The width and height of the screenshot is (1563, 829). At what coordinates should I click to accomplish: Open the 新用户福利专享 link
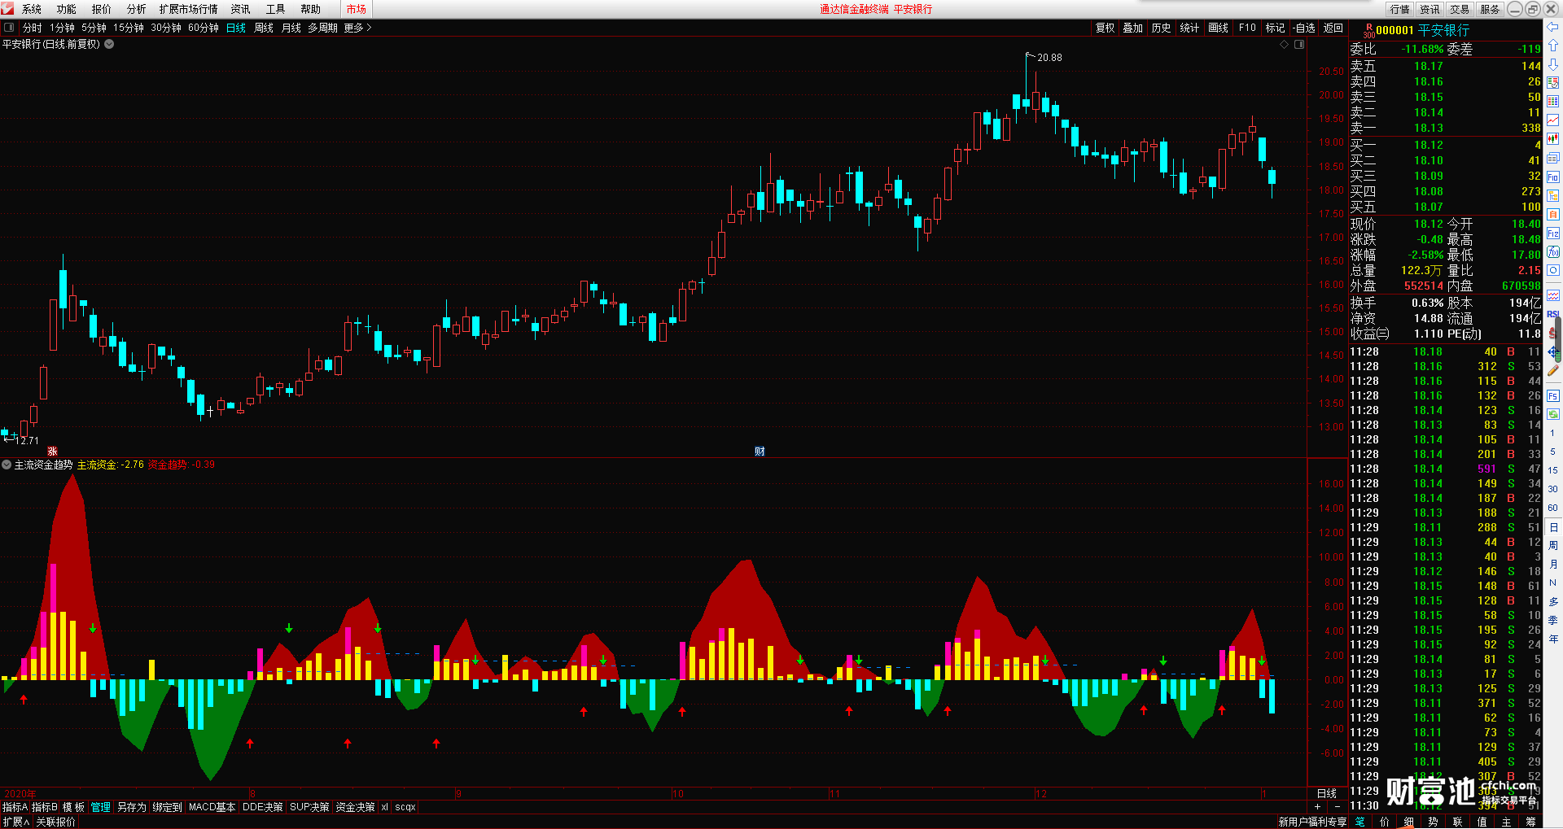pyautogui.click(x=1312, y=822)
